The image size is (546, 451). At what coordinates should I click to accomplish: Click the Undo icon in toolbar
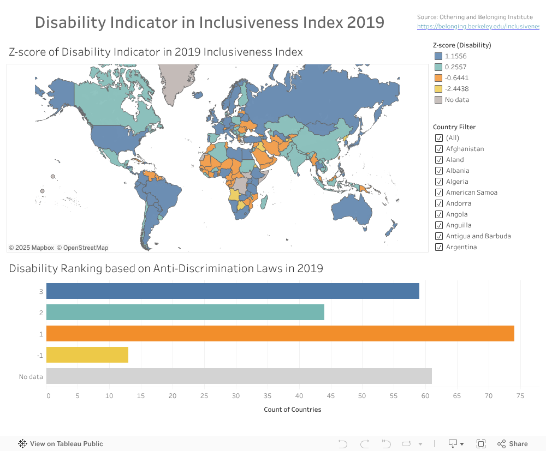[342, 443]
